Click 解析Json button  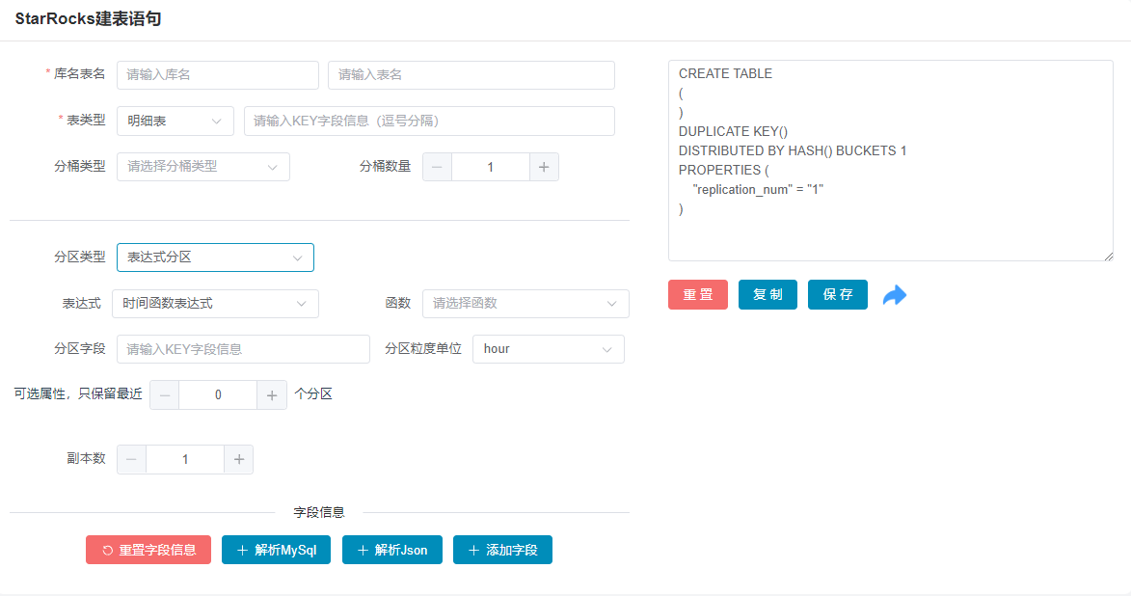pos(392,550)
